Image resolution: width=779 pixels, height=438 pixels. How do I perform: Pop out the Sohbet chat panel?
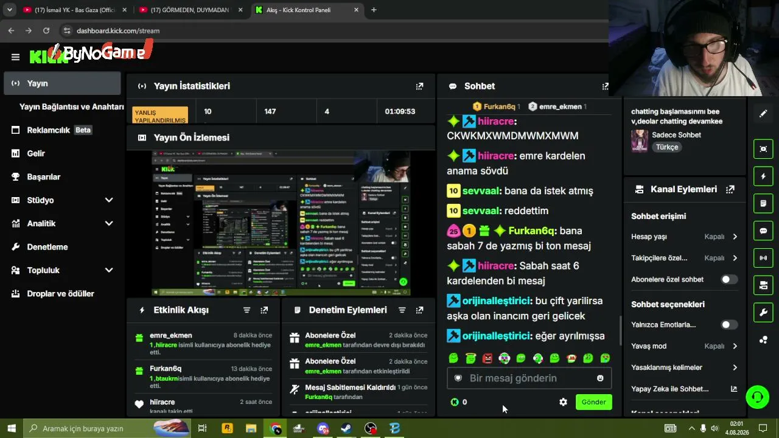(605, 86)
